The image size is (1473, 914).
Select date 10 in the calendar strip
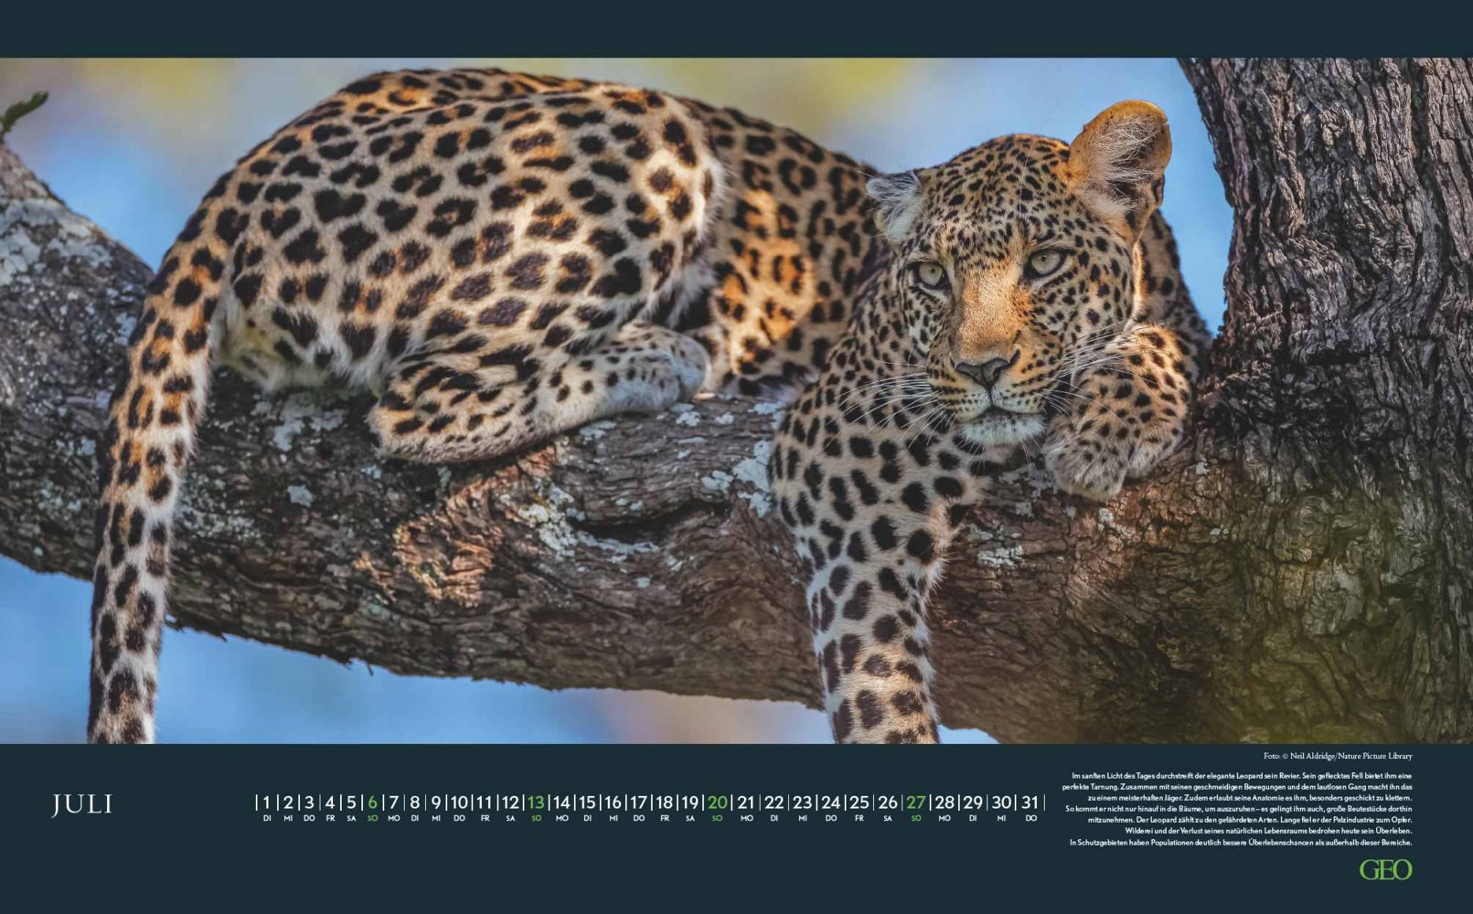tap(459, 802)
